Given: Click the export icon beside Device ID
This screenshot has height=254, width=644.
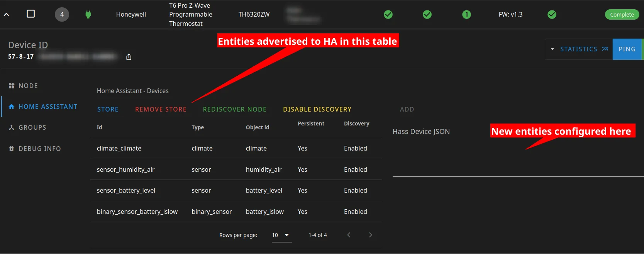Looking at the screenshot, I should pos(129,57).
